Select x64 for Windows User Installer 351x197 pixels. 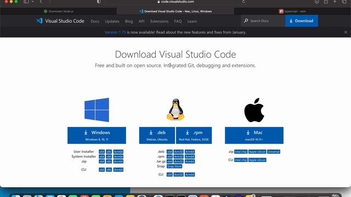pyautogui.click(x=101, y=152)
